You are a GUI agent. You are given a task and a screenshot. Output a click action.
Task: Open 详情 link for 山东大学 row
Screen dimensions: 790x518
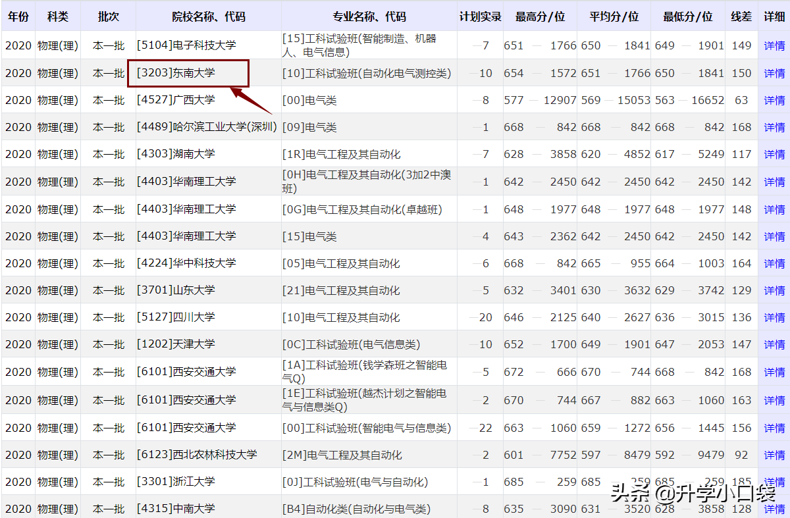point(774,290)
